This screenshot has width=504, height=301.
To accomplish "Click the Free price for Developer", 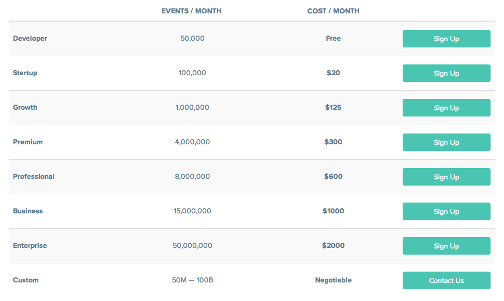I will tap(333, 39).
